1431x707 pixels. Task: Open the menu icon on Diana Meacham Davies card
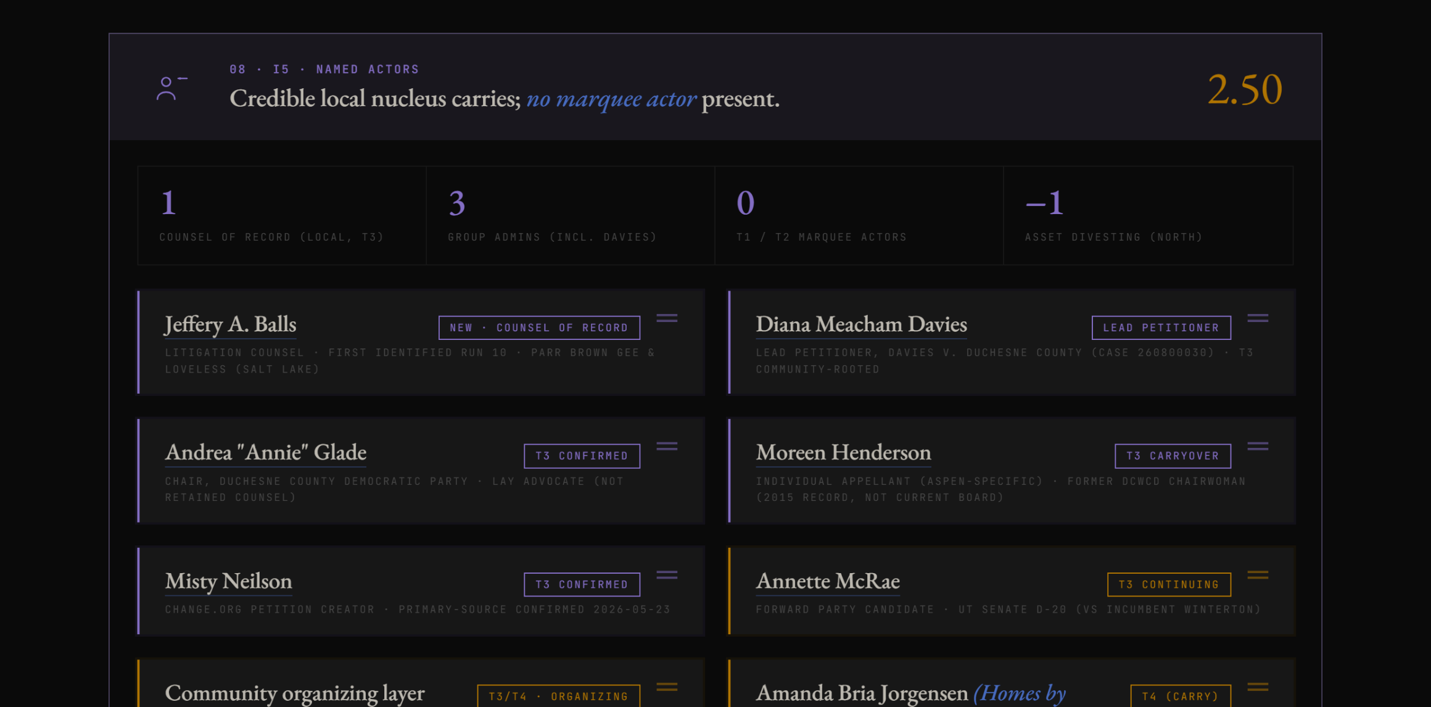coord(1258,318)
